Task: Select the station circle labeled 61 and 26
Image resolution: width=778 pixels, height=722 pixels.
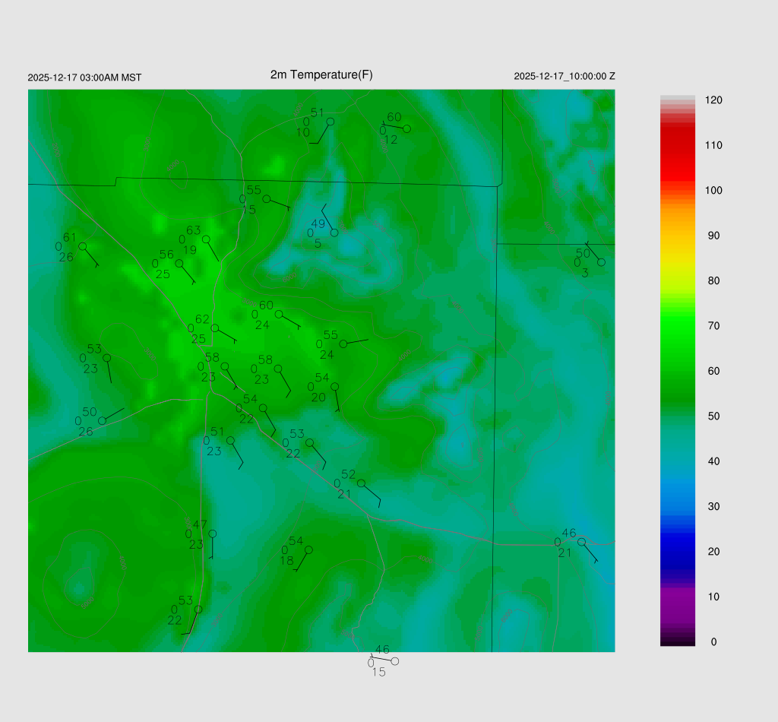Action: coord(83,246)
